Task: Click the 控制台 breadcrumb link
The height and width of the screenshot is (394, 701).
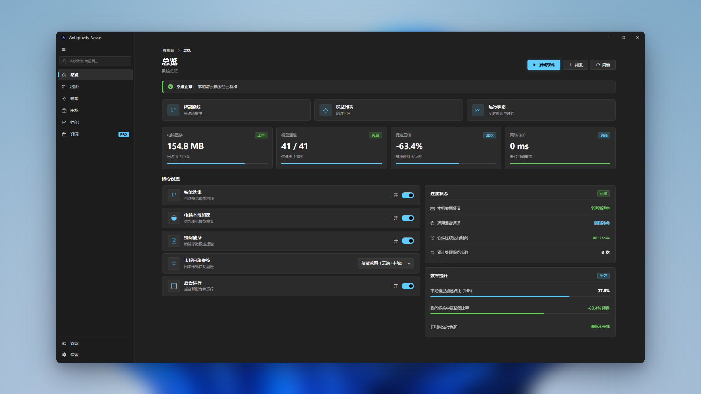Action: click(168, 50)
